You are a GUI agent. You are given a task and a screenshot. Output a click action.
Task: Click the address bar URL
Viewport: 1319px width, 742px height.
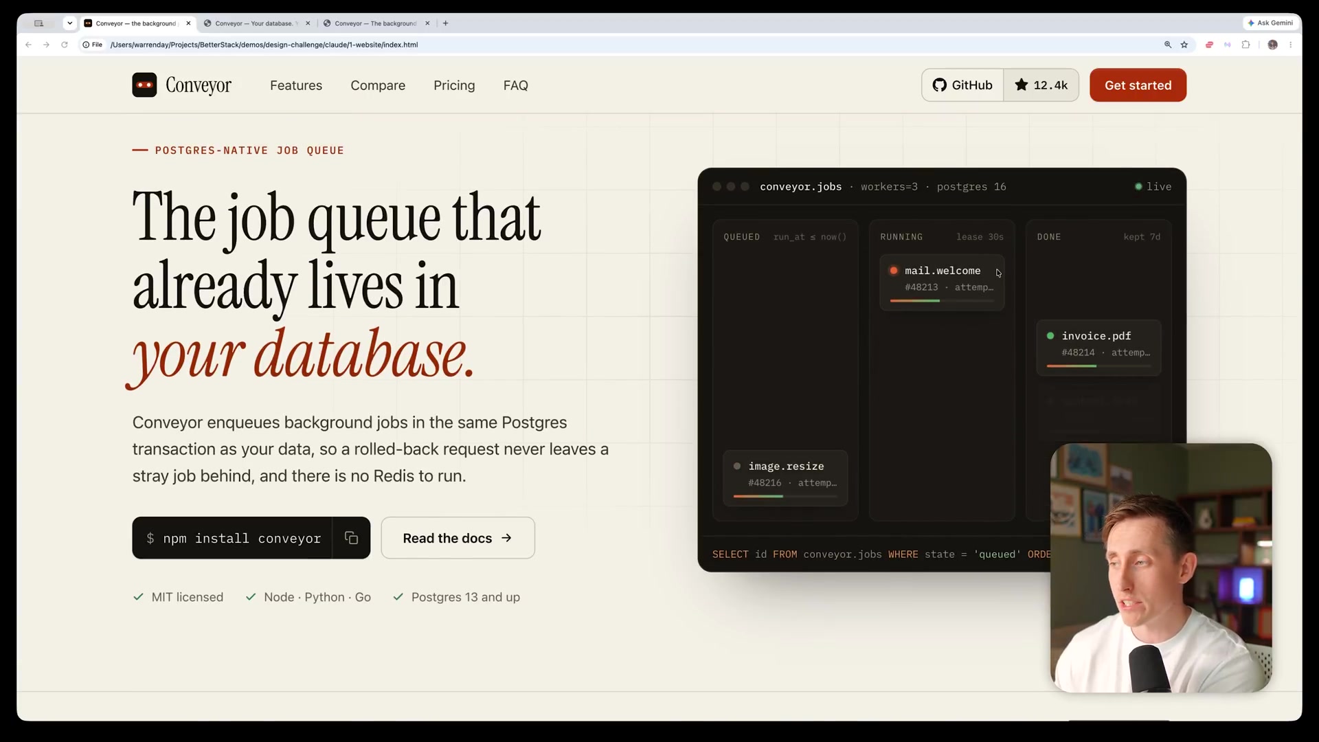tap(264, 45)
